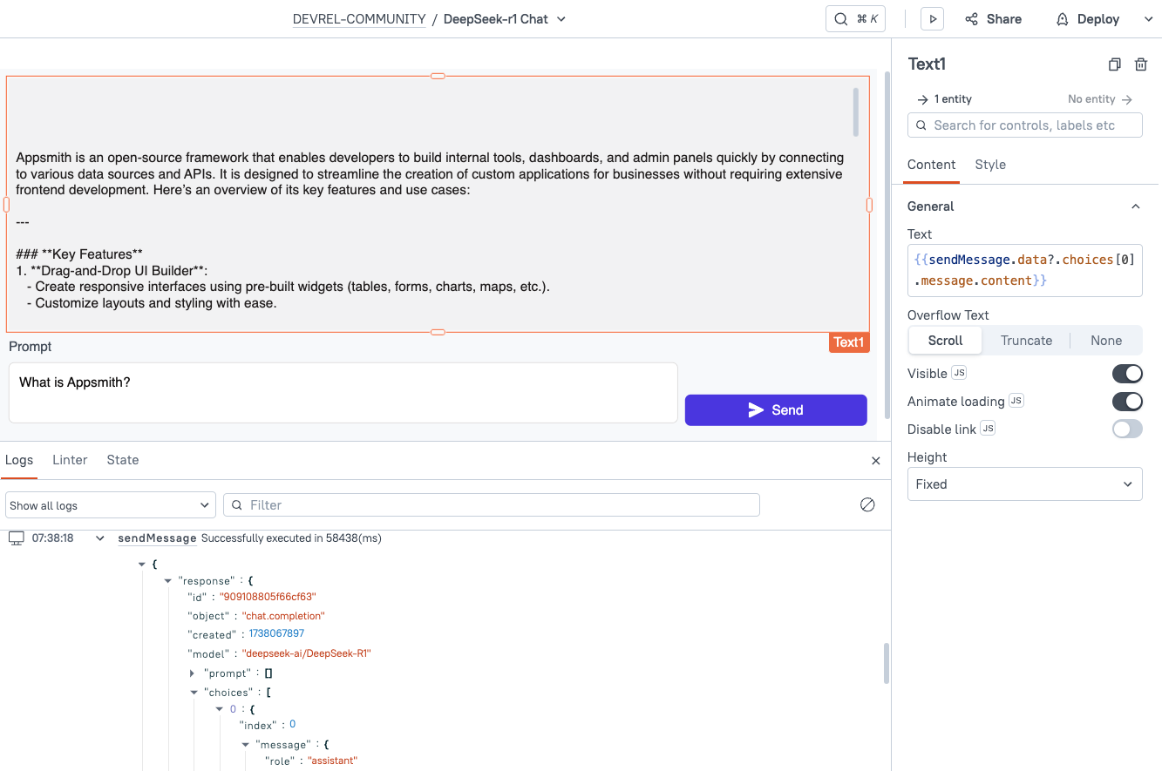
Task: Switch to the Content tab
Action: coord(931,165)
